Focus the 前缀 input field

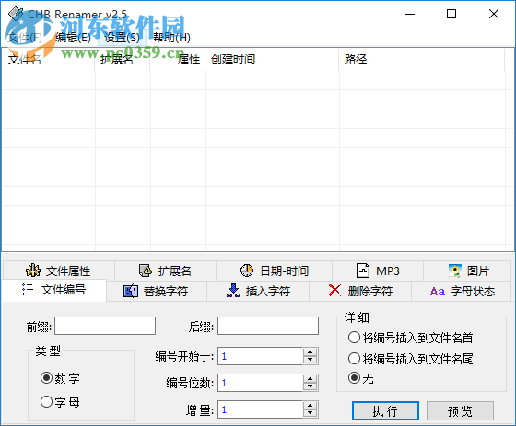(x=105, y=326)
